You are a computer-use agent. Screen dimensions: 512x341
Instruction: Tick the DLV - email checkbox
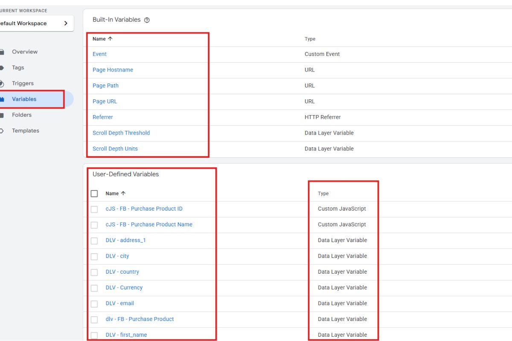pyautogui.click(x=94, y=303)
